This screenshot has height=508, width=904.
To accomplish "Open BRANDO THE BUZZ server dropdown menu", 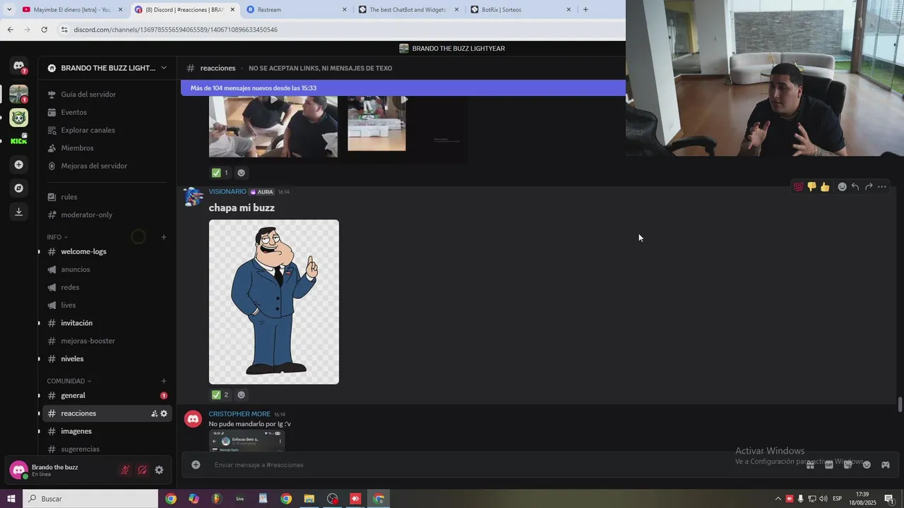I will (x=164, y=68).
